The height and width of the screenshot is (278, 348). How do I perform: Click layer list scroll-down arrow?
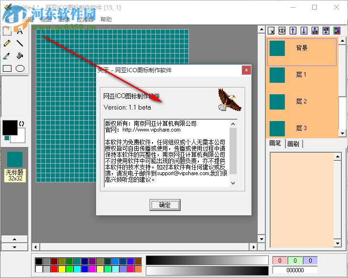point(342,133)
